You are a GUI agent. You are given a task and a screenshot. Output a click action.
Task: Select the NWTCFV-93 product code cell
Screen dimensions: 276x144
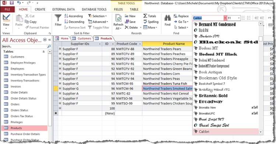pyautogui.click(x=129, y=74)
